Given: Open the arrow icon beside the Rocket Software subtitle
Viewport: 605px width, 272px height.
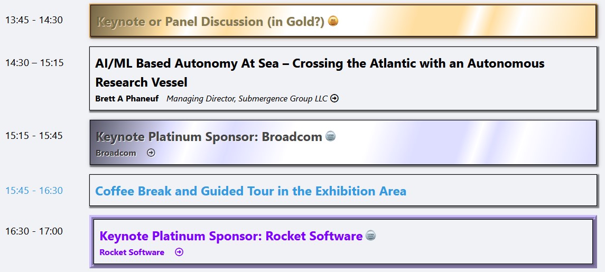Looking at the screenshot, I should click(x=179, y=252).
